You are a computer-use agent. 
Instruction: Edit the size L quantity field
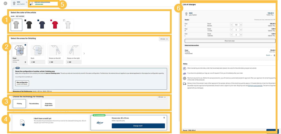pos(236,35)
